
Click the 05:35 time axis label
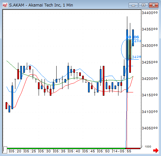60,151
